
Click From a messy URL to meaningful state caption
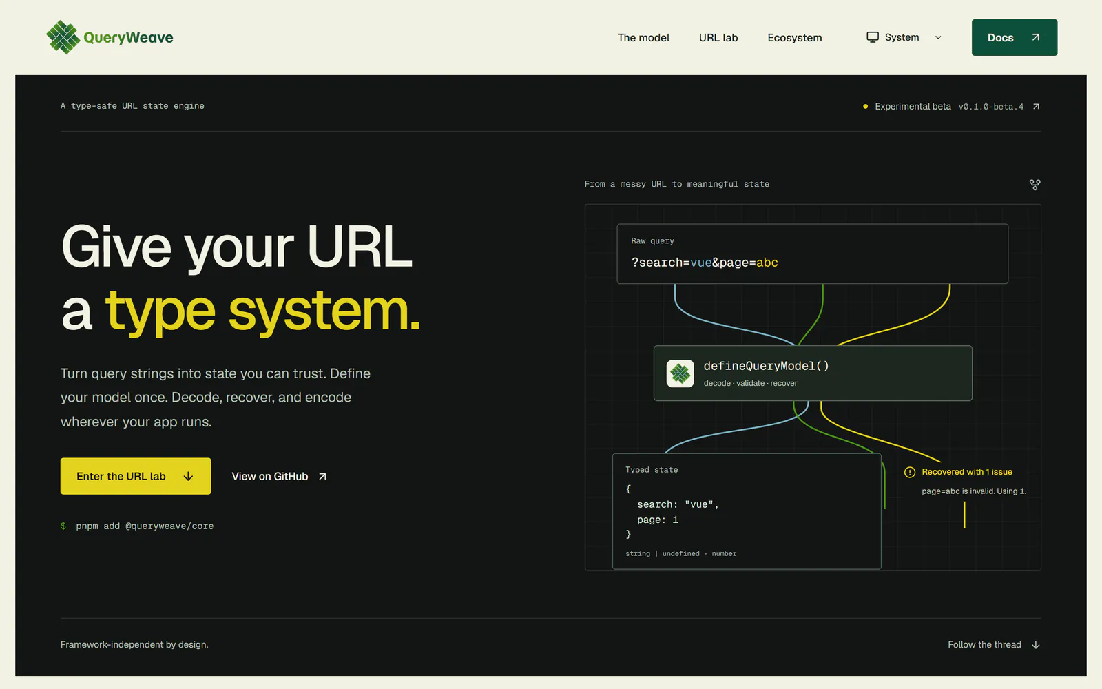(x=677, y=184)
